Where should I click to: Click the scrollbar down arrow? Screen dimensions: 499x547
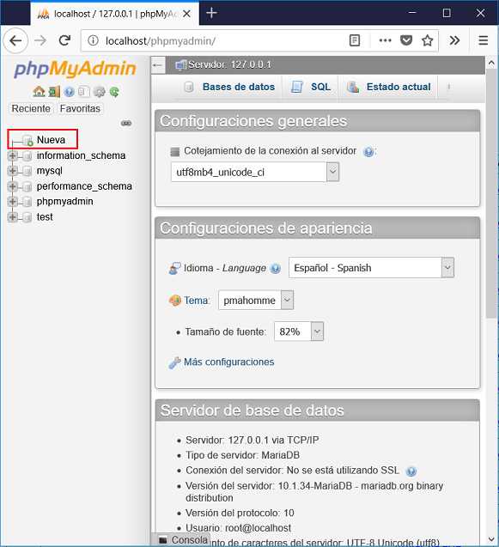click(491, 539)
